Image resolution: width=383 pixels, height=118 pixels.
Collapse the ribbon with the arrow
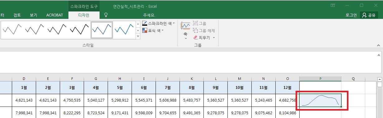tap(378, 45)
